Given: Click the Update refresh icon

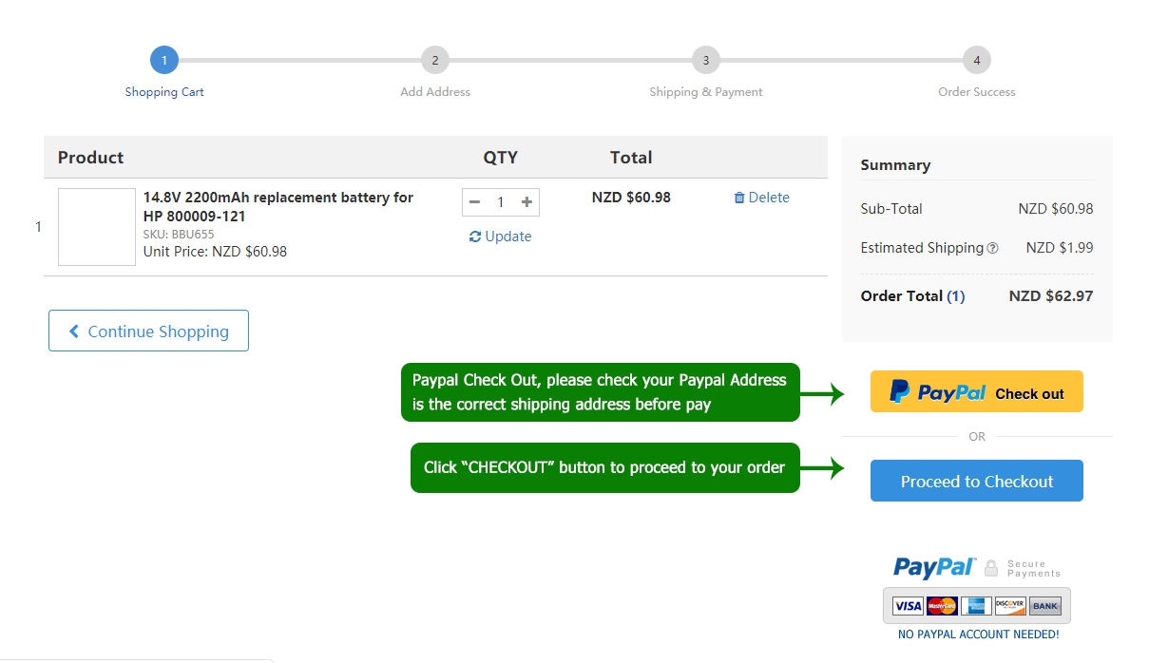Looking at the screenshot, I should [475, 237].
